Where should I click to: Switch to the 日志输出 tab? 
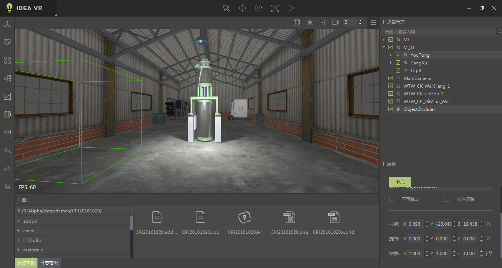[49, 262]
